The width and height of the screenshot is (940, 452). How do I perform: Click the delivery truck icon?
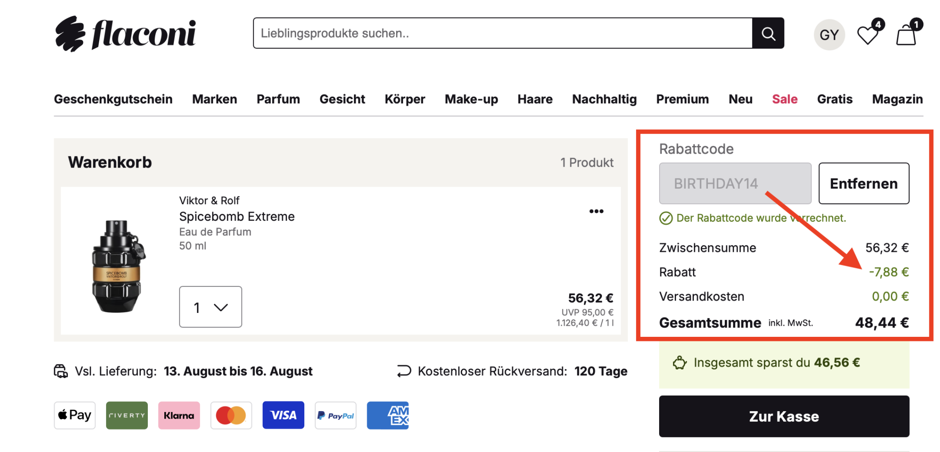point(61,371)
